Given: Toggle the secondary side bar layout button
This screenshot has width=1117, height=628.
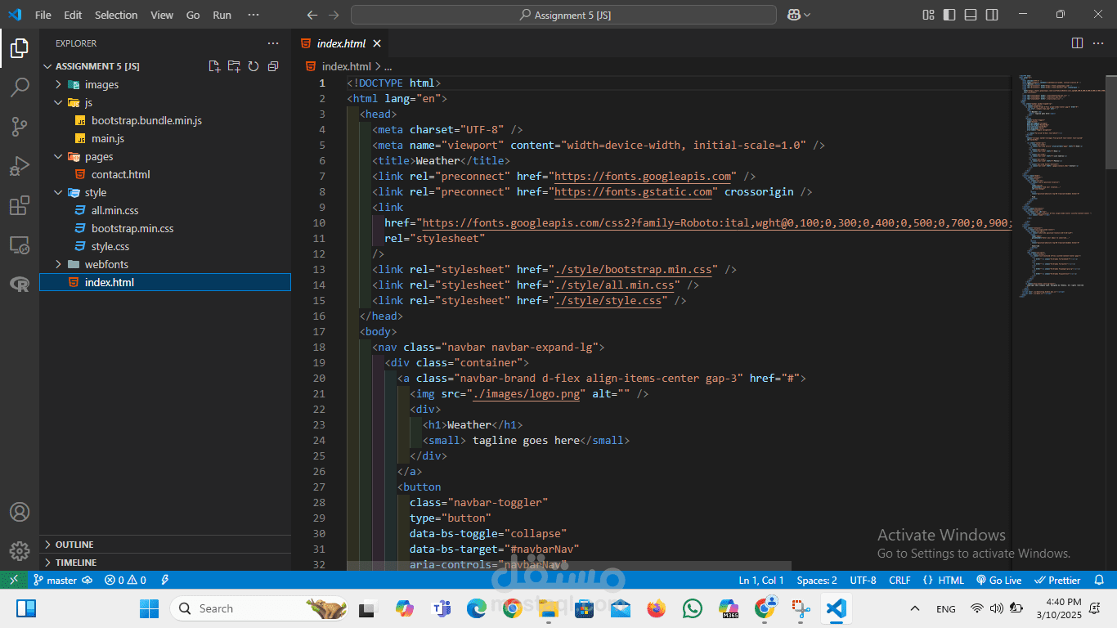Looking at the screenshot, I should click(x=992, y=15).
